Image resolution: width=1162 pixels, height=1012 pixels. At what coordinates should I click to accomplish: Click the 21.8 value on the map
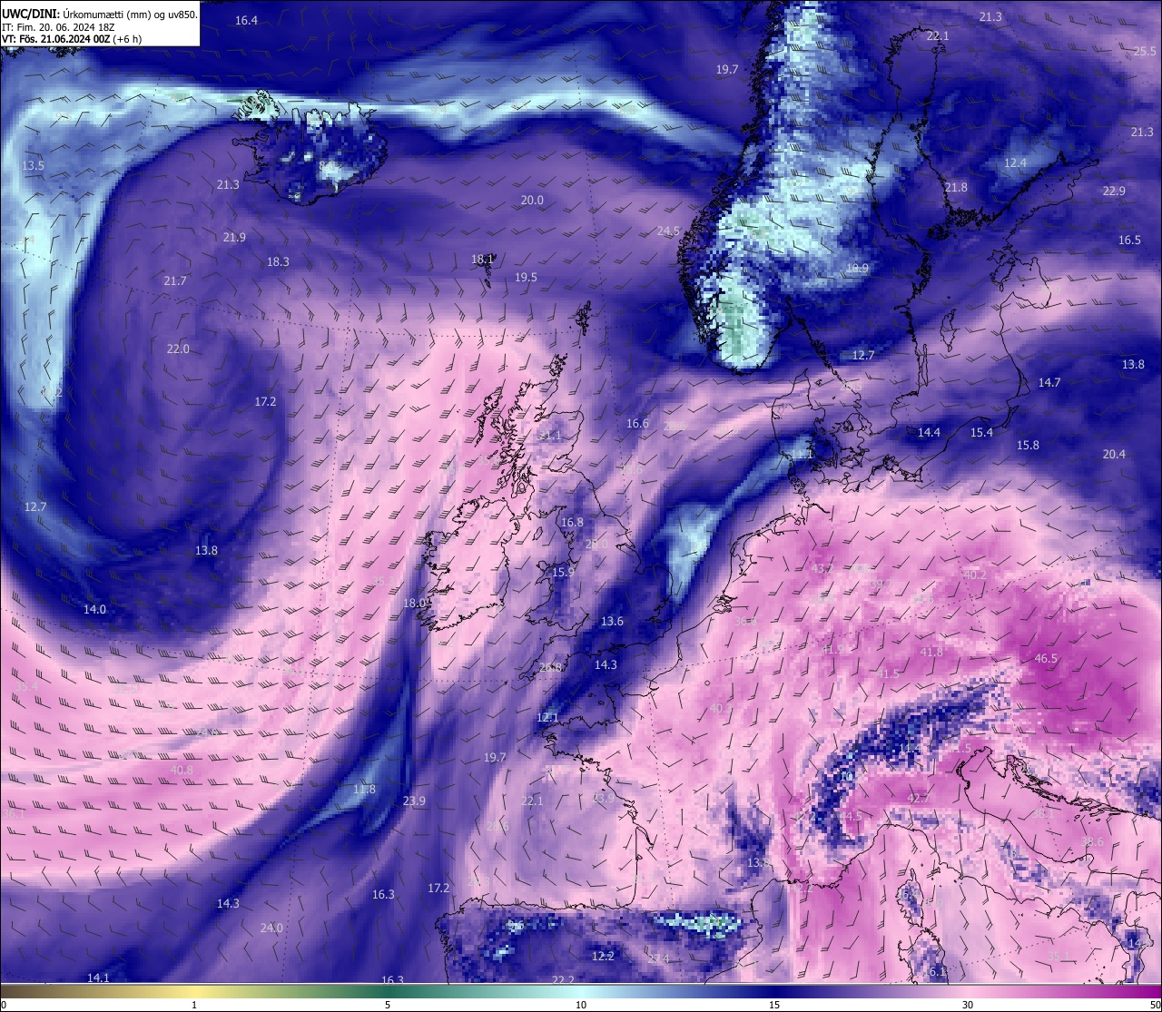pos(956,187)
